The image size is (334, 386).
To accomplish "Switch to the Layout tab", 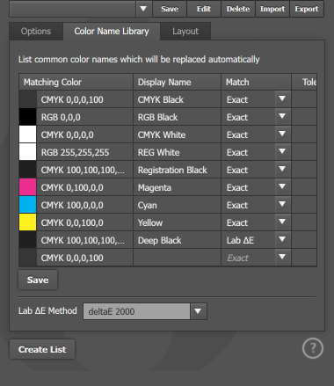I will tap(185, 32).
